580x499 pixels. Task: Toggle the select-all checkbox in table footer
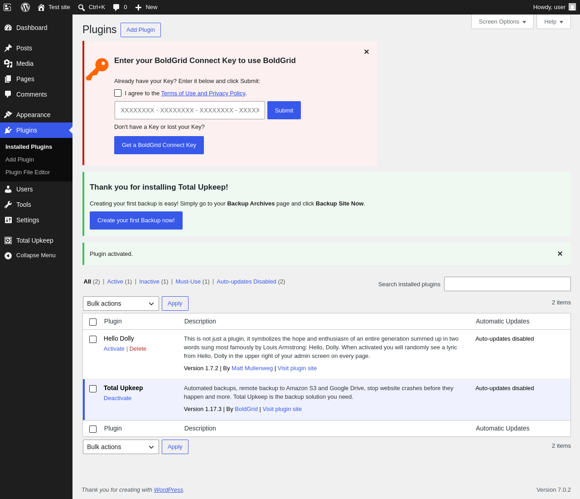(93, 429)
